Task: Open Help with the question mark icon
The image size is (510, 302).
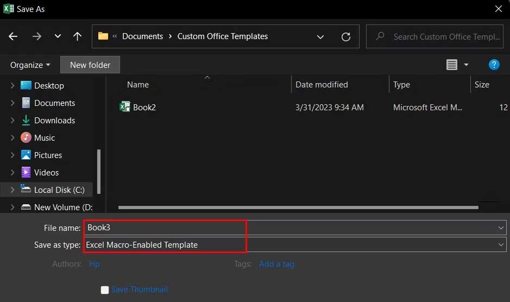Action: pyautogui.click(x=494, y=65)
